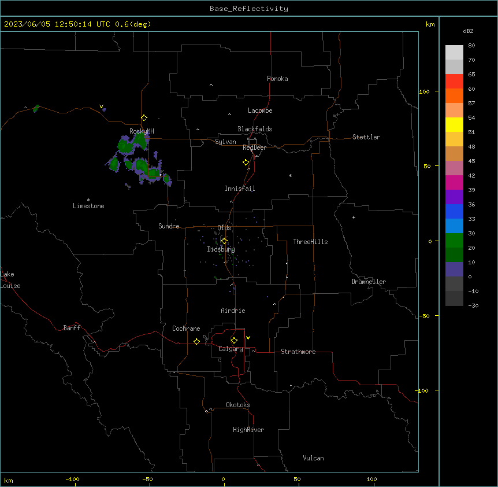Click the Drumheller town label
The width and height of the screenshot is (498, 487).
click(x=369, y=282)
